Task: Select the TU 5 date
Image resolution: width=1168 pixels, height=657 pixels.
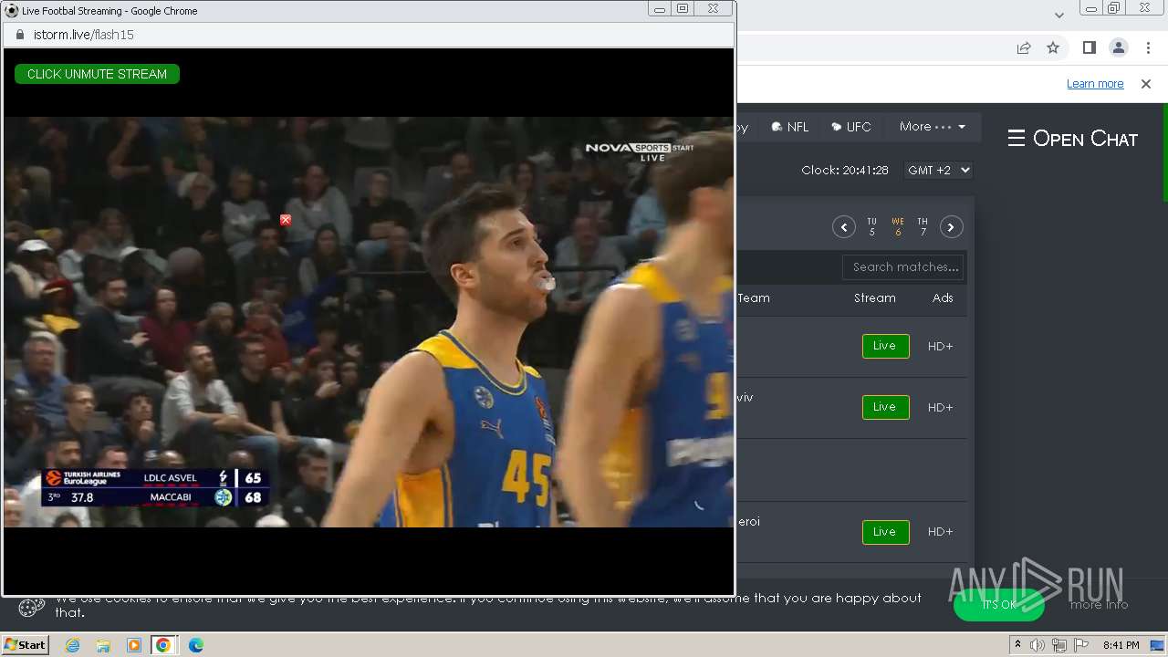Action: (871, 227)
